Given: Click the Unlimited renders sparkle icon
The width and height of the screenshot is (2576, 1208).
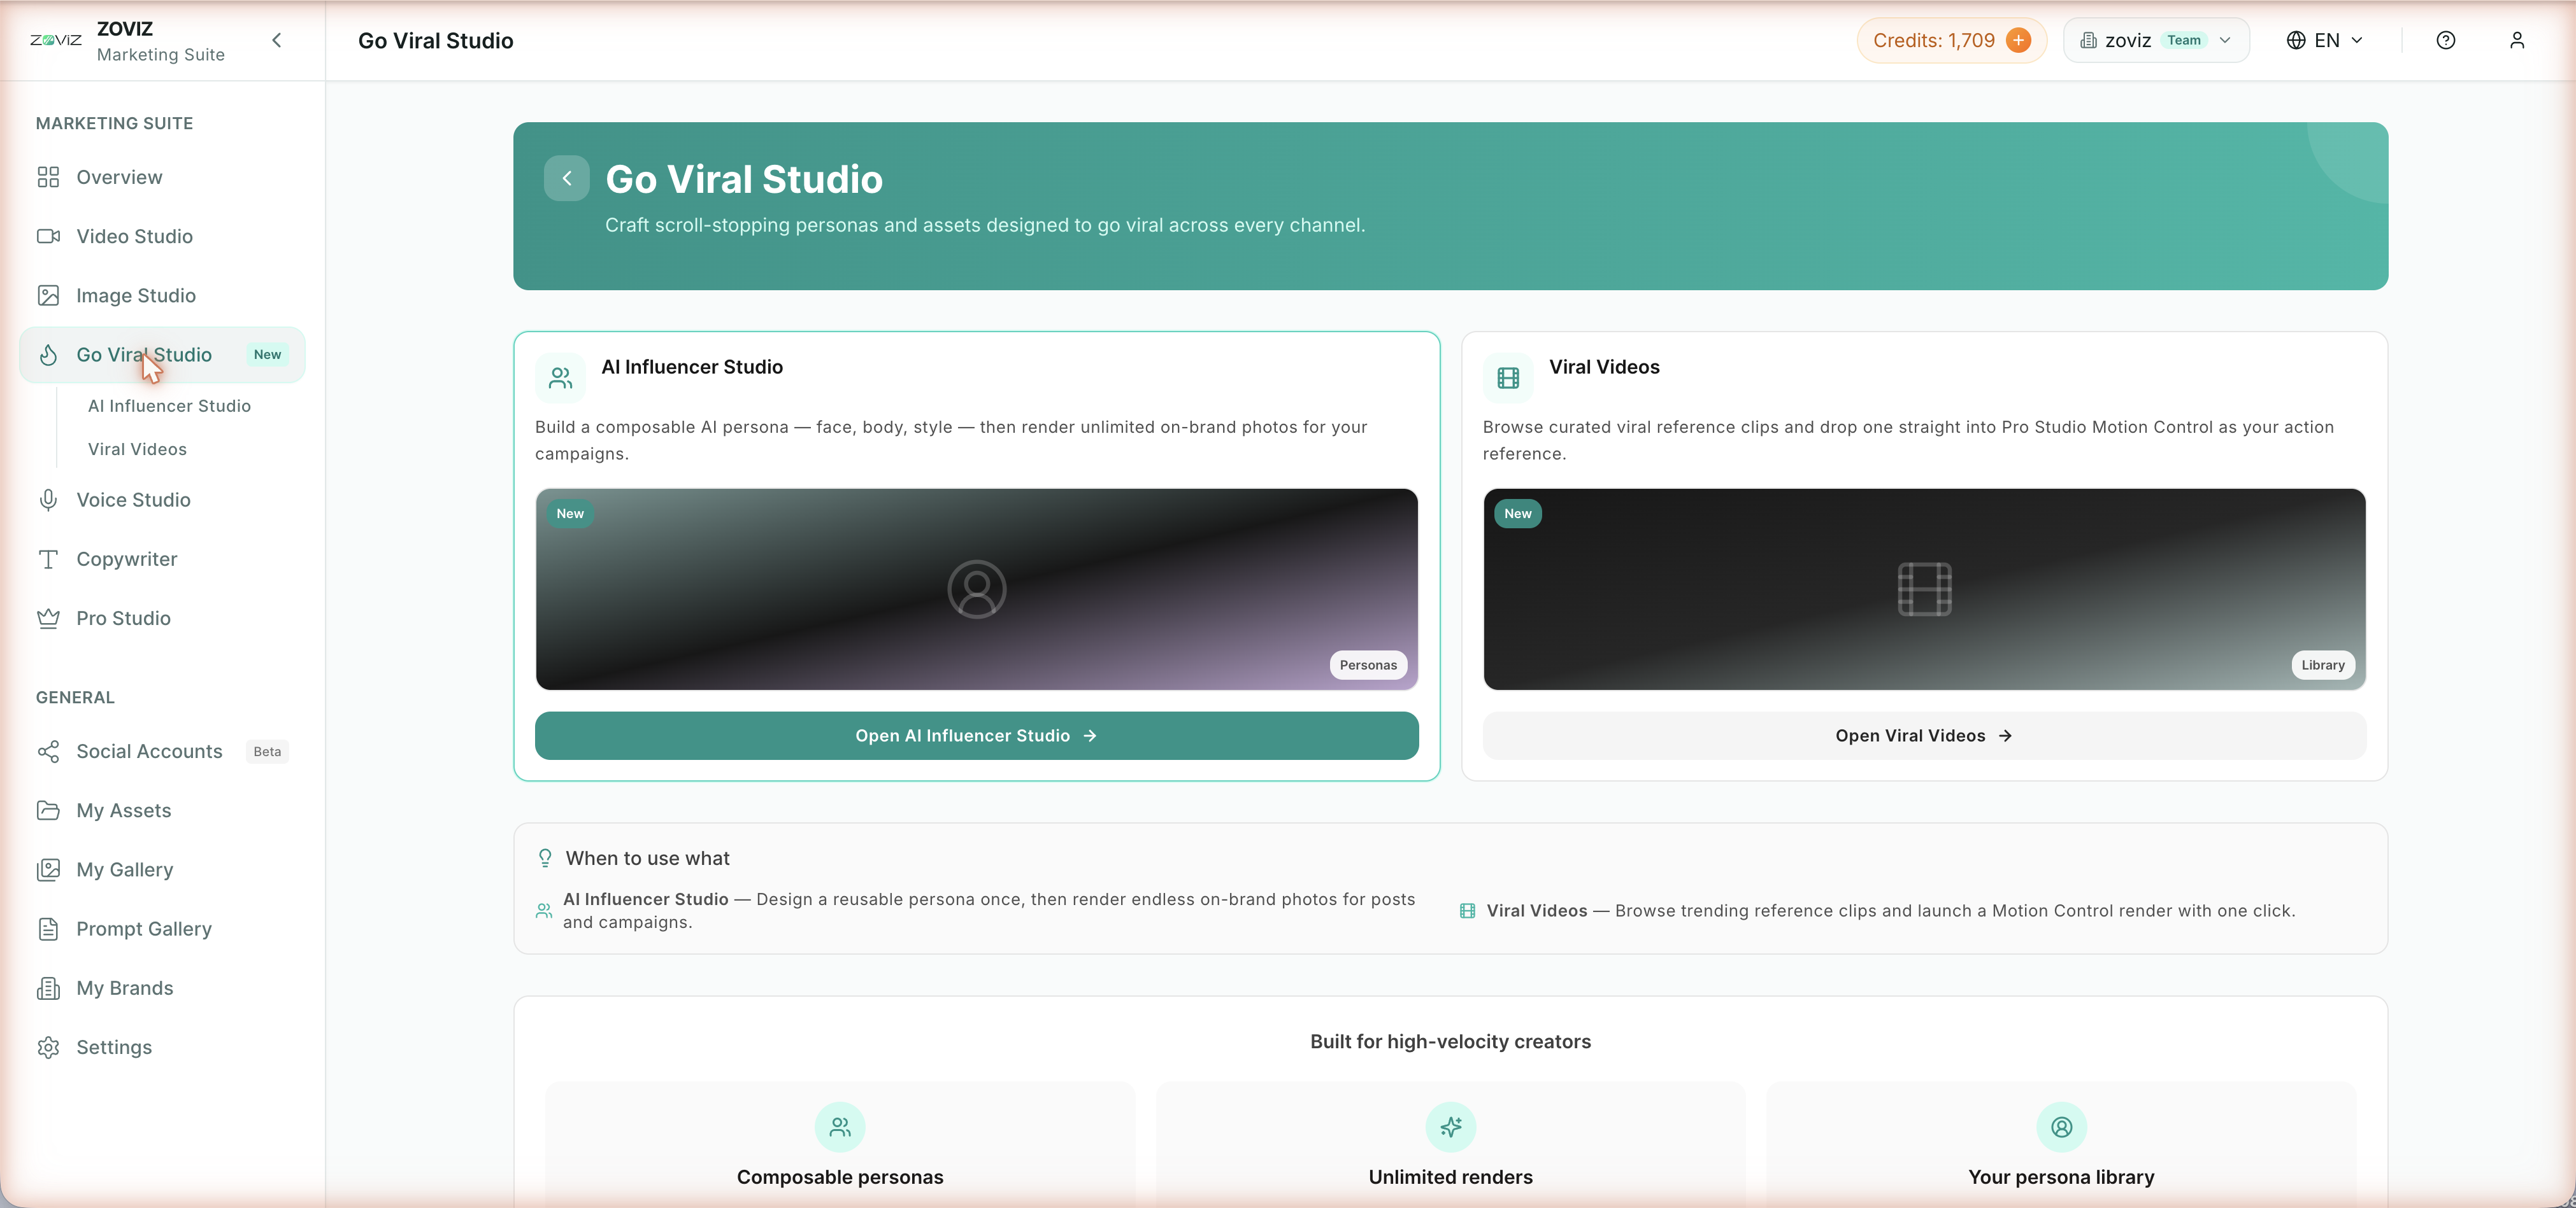Looking at the screenshot, I should (x=1451, y=1127).
